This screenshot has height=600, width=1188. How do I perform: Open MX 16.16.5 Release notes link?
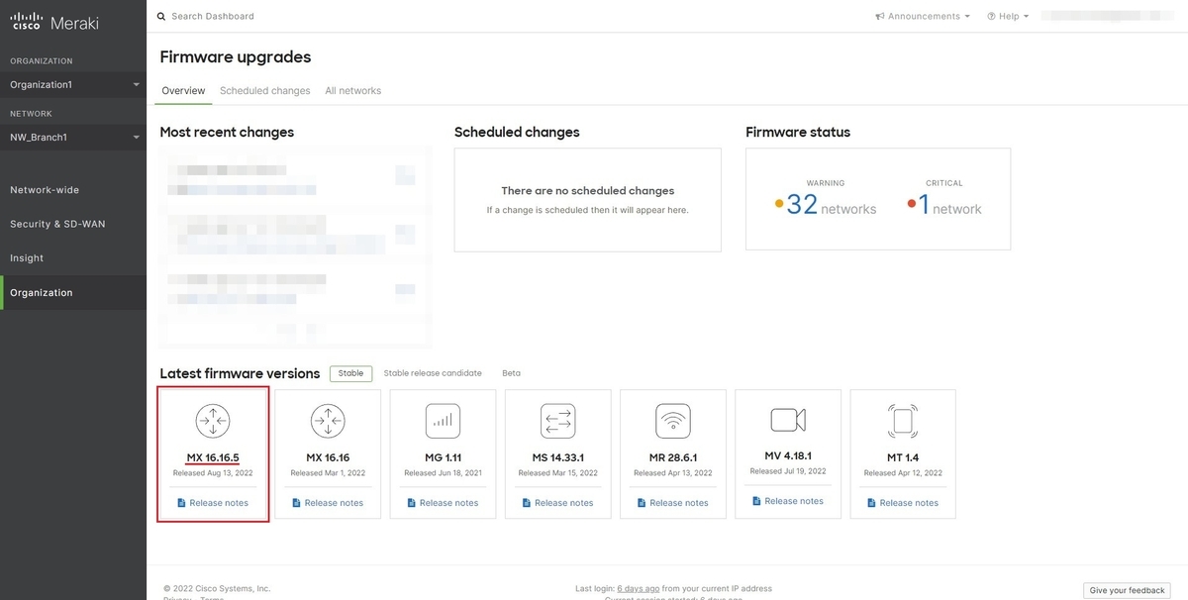click(219, 503)
